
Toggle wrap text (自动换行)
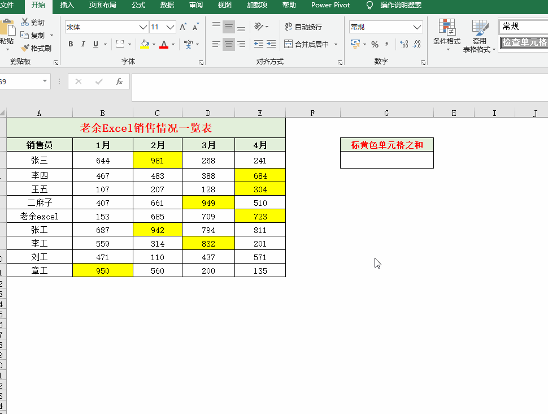303,27
